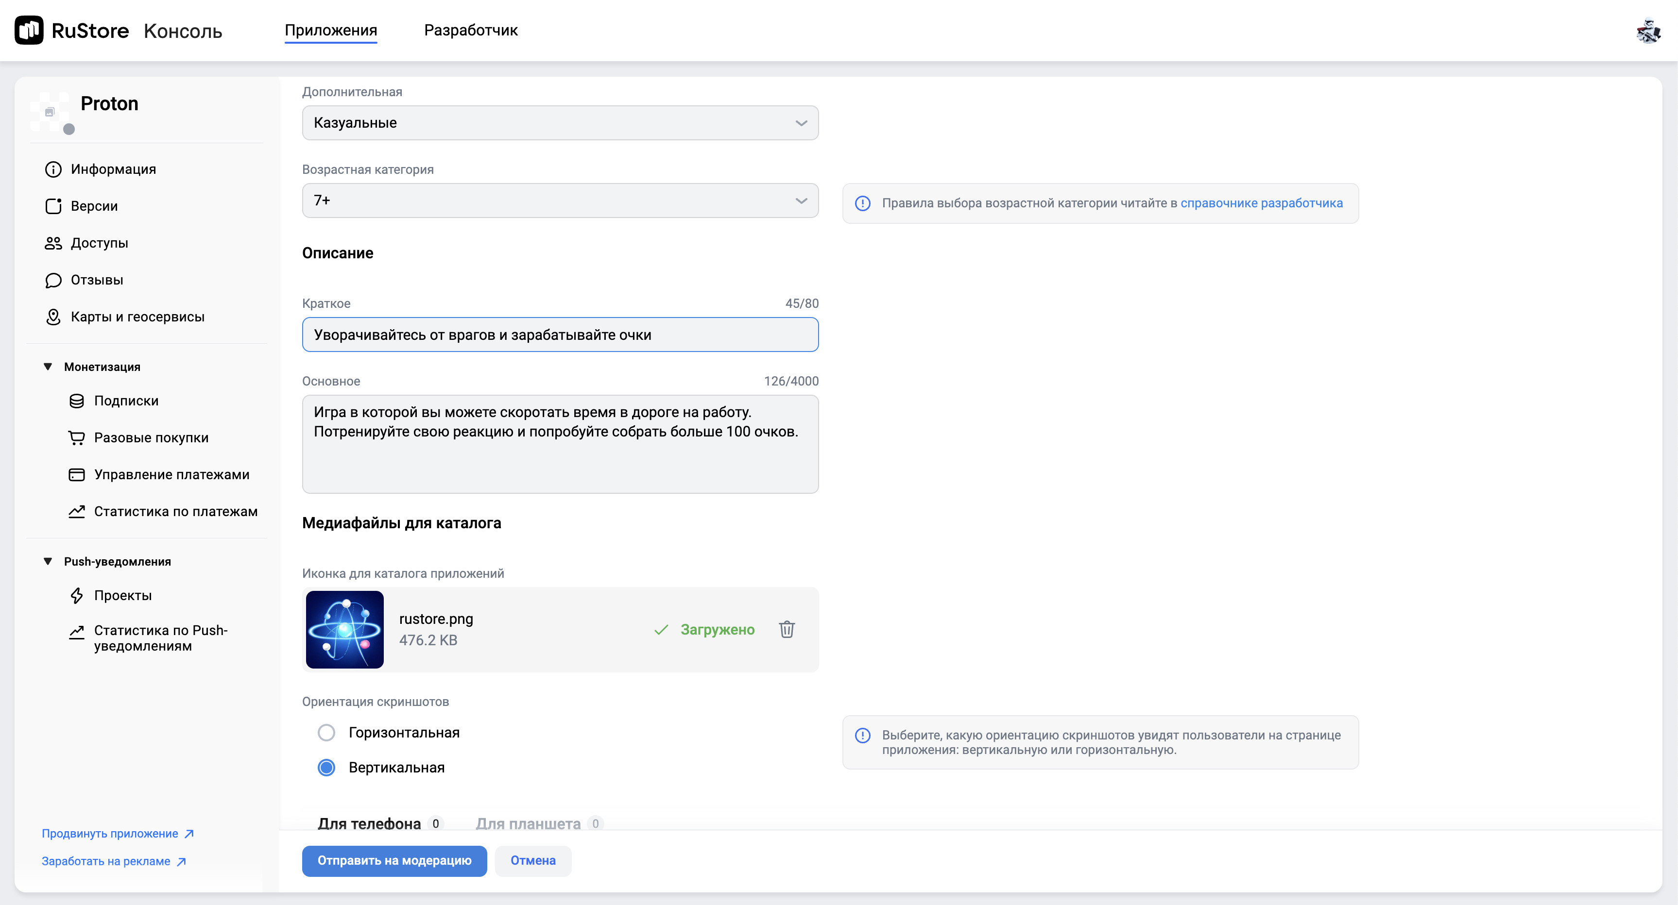Click the green Загружено checkmark icon
The width and height of the screenshot is (1678, 905).
click(x=661, y=630)
